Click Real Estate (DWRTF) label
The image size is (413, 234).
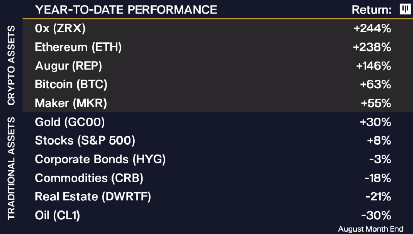[93, 196]
